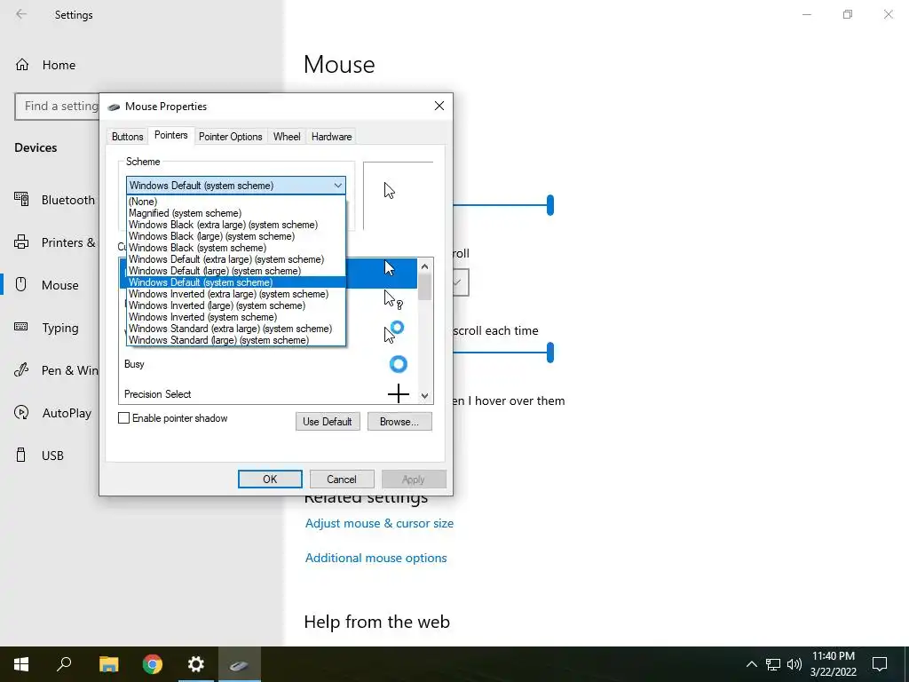Open taskbar search magnifier
The image size is (909, 682).
point(64,664)
